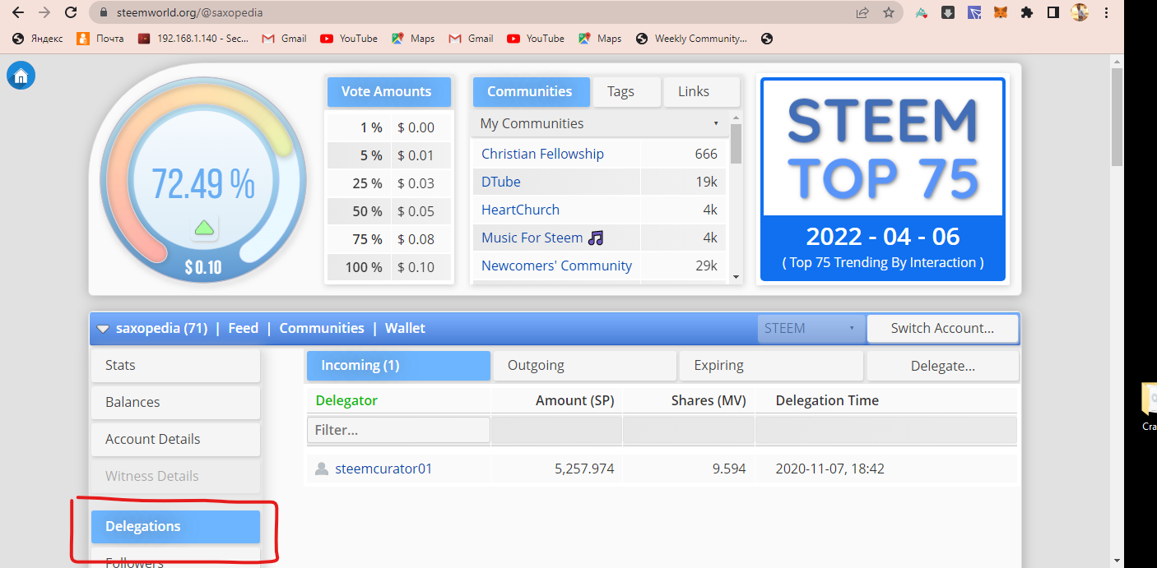Open the Chrome profile avatar

click(x=1080, y=13)
